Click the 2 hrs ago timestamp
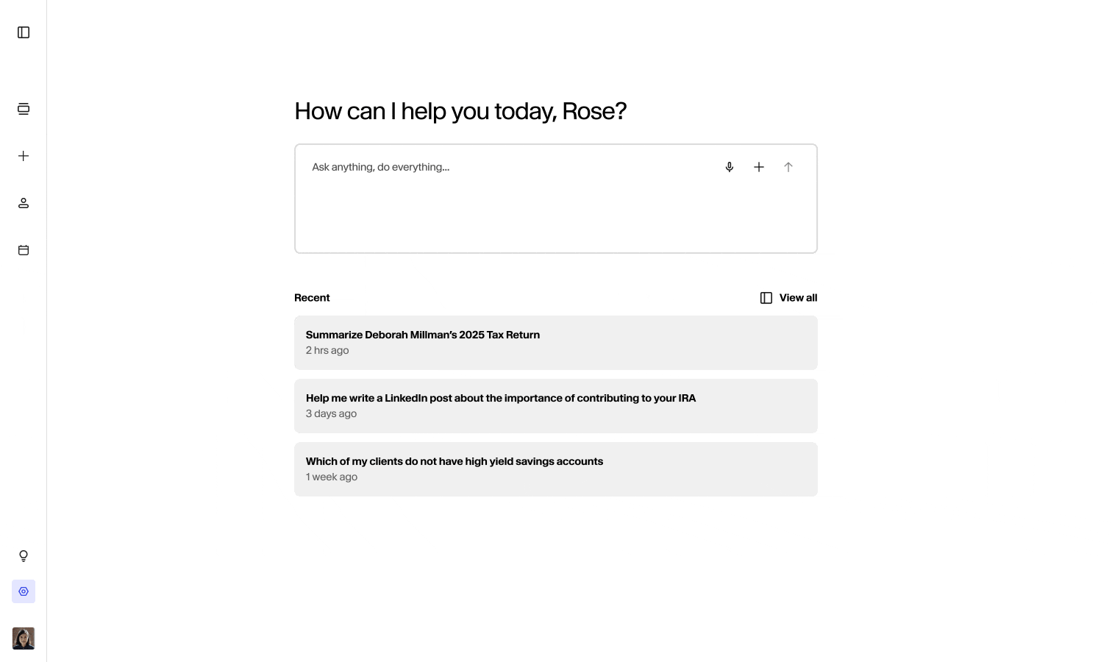The image size is (1112, 662). pos(327,351)
